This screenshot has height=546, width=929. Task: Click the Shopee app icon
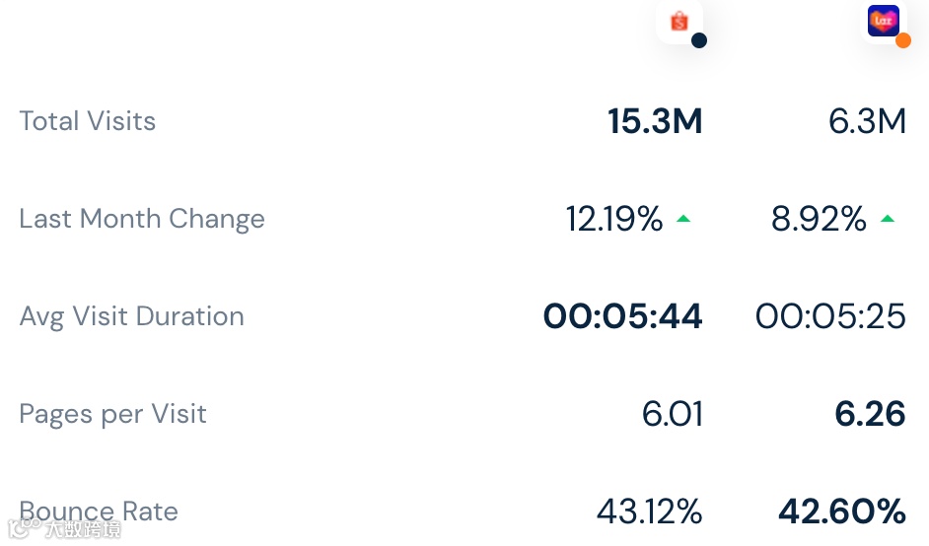679,21
